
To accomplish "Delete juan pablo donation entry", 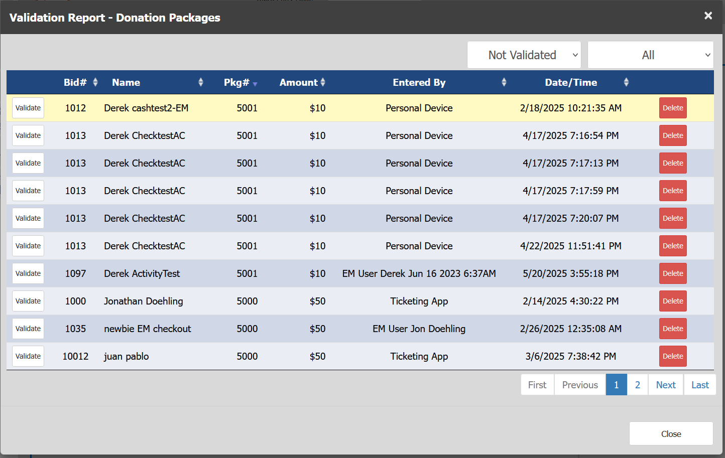I will point(672,356).
